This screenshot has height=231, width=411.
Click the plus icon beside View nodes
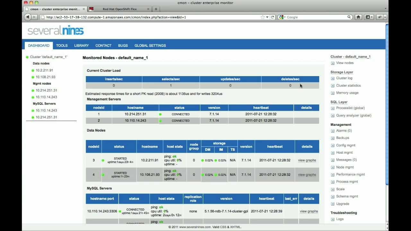tap(333, 63)
